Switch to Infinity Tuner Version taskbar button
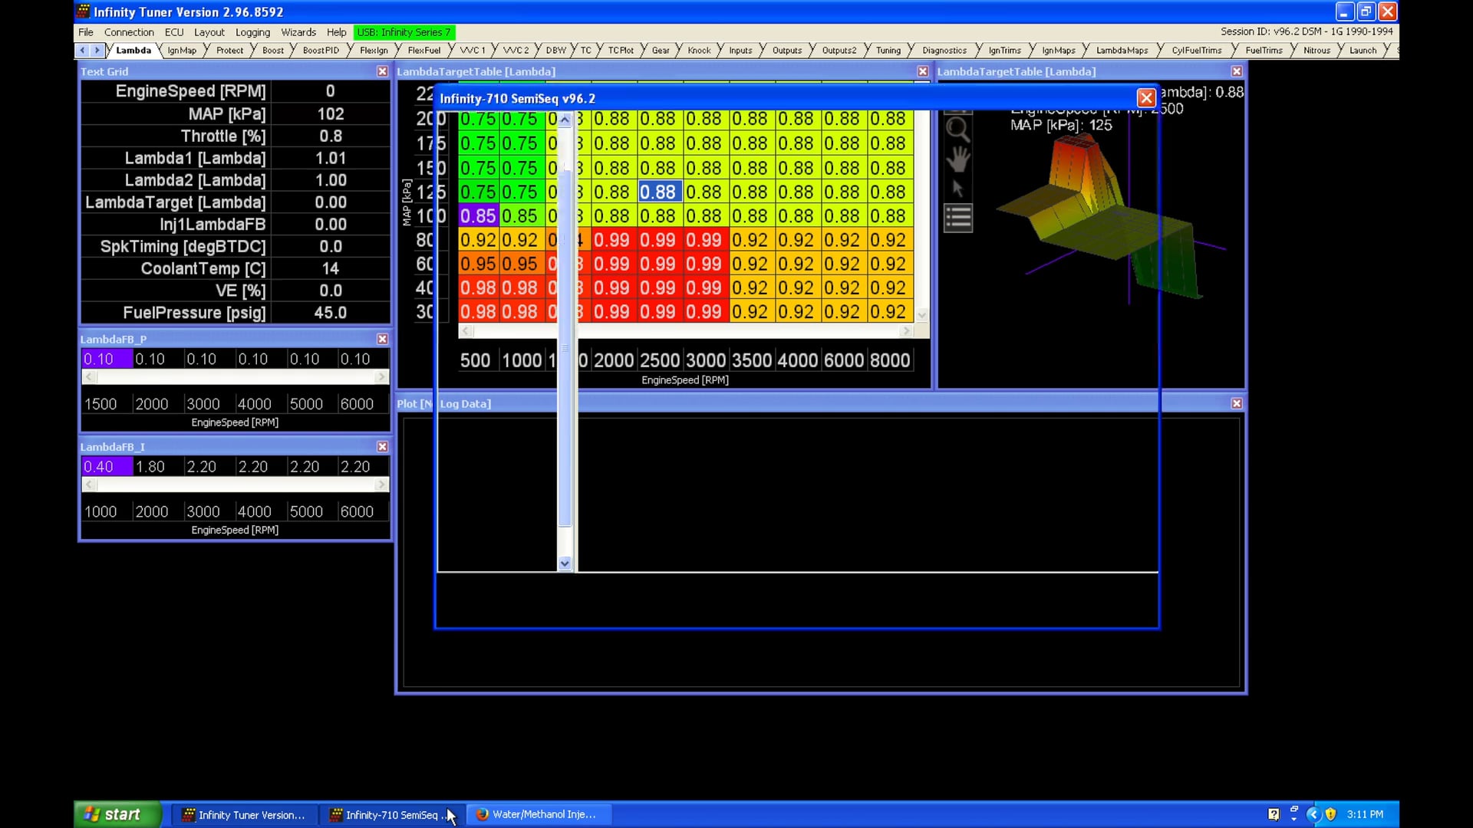1473x828 pixels. pos(244,814)
